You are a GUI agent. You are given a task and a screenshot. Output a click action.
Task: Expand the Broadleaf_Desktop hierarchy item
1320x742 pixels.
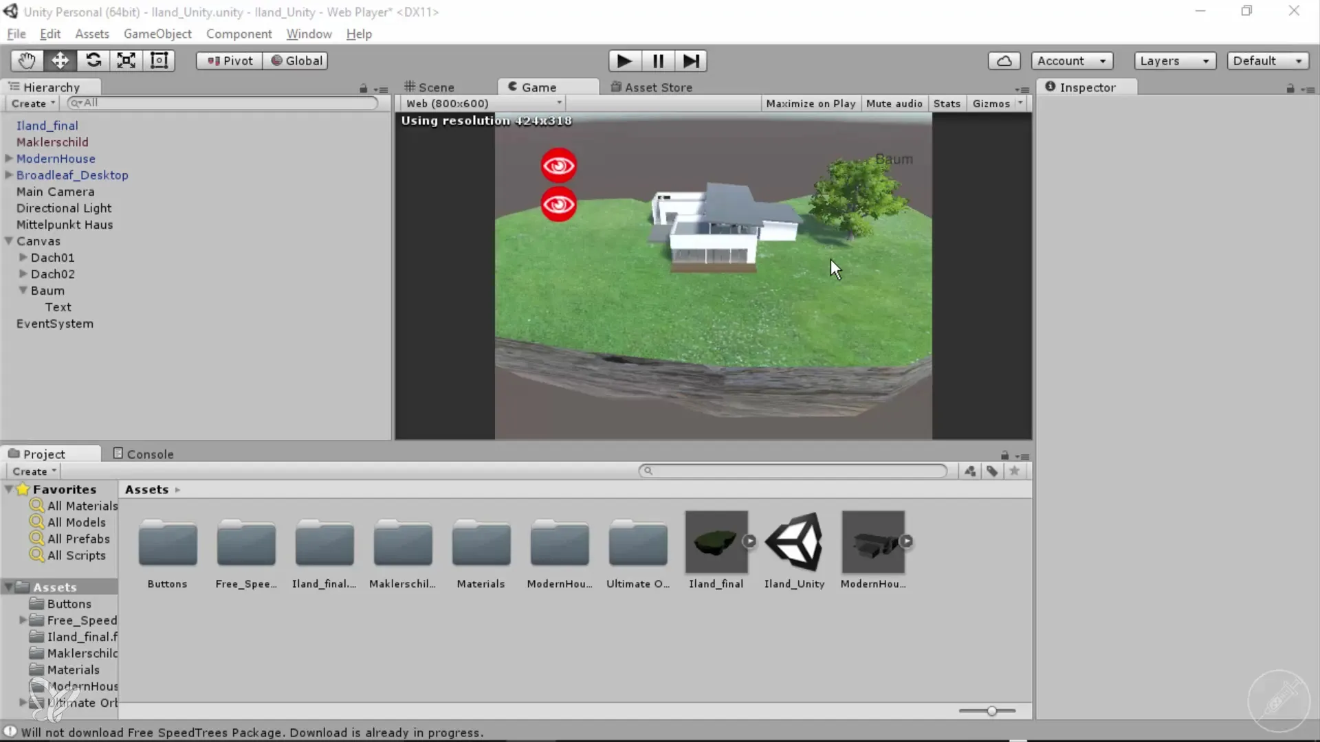click(9, 175)
